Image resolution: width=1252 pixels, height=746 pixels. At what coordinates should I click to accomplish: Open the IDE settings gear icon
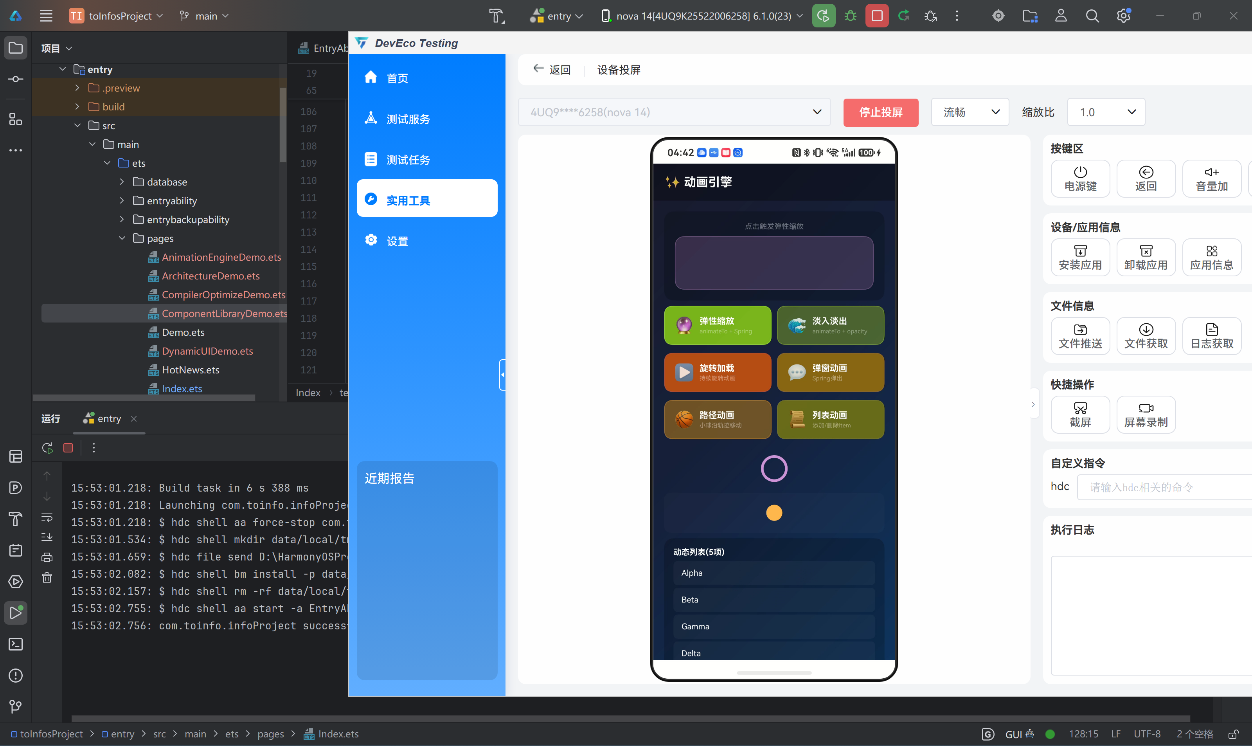tap(1123, 16)
